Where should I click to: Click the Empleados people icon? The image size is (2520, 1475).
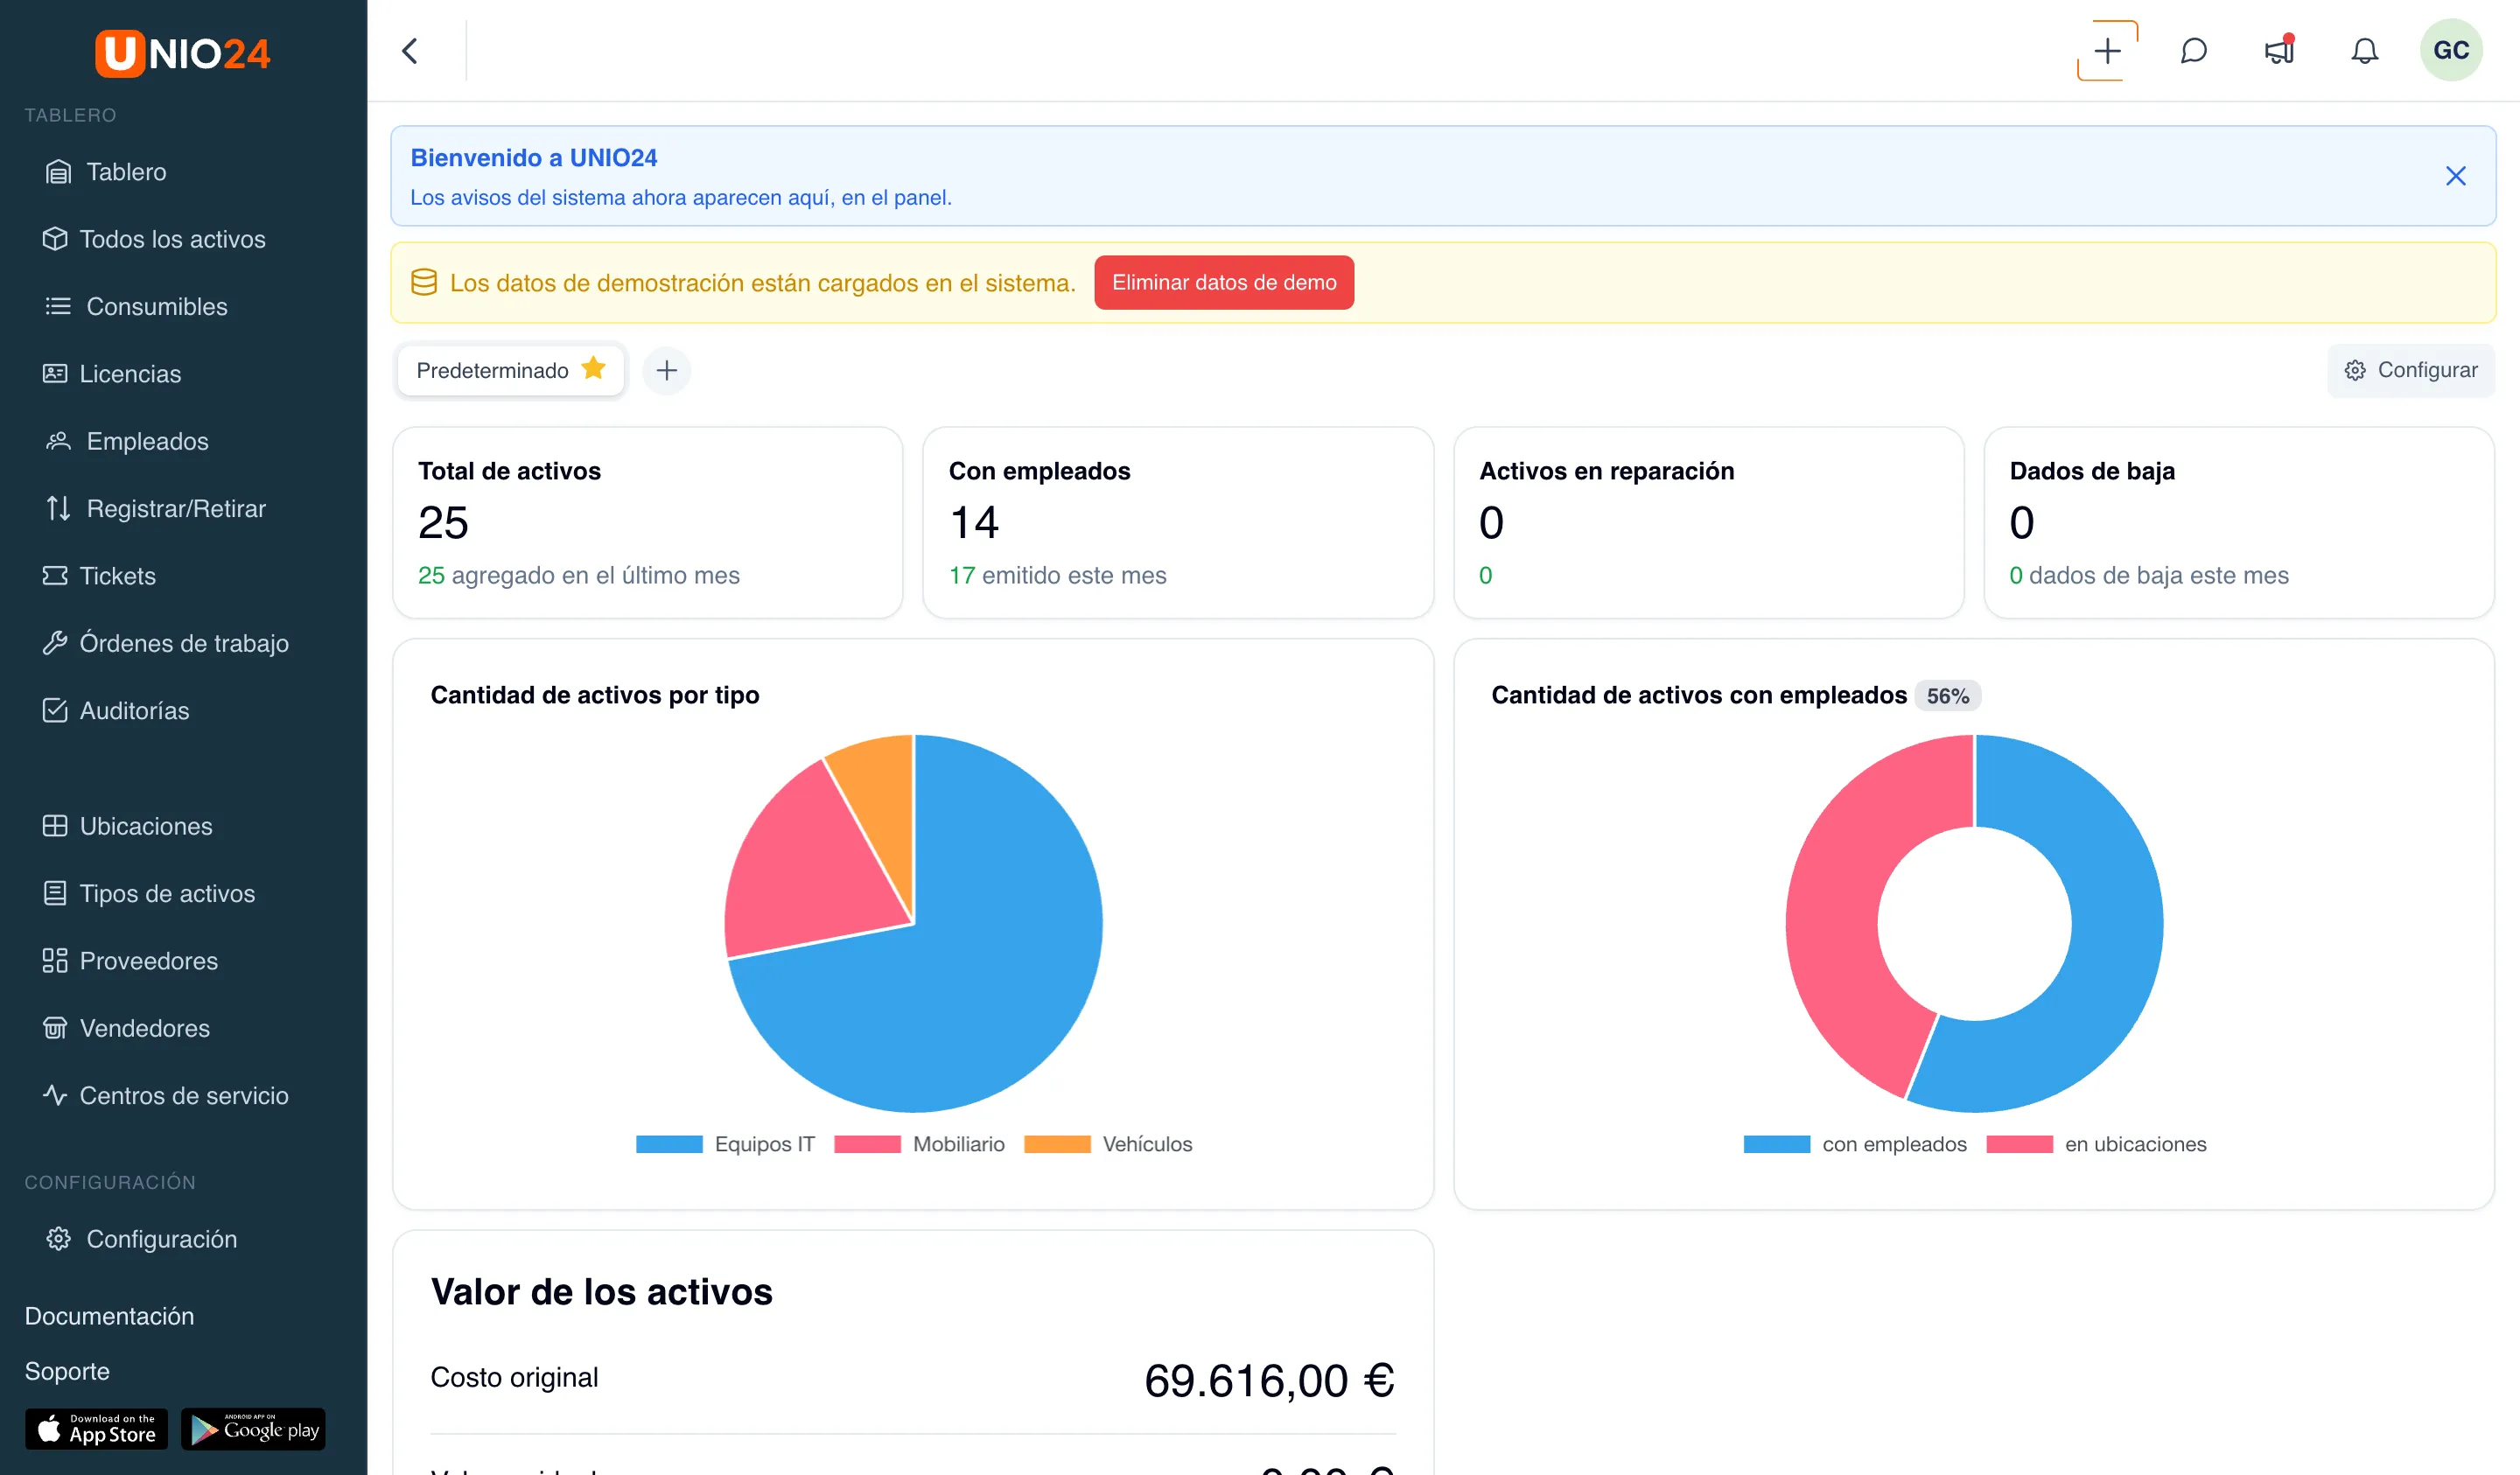click(x=58, y=441)
